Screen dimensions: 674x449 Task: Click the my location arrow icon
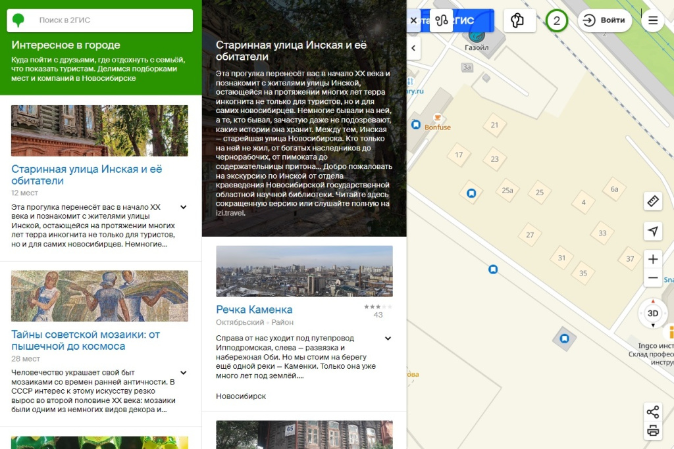click(653, 231)
